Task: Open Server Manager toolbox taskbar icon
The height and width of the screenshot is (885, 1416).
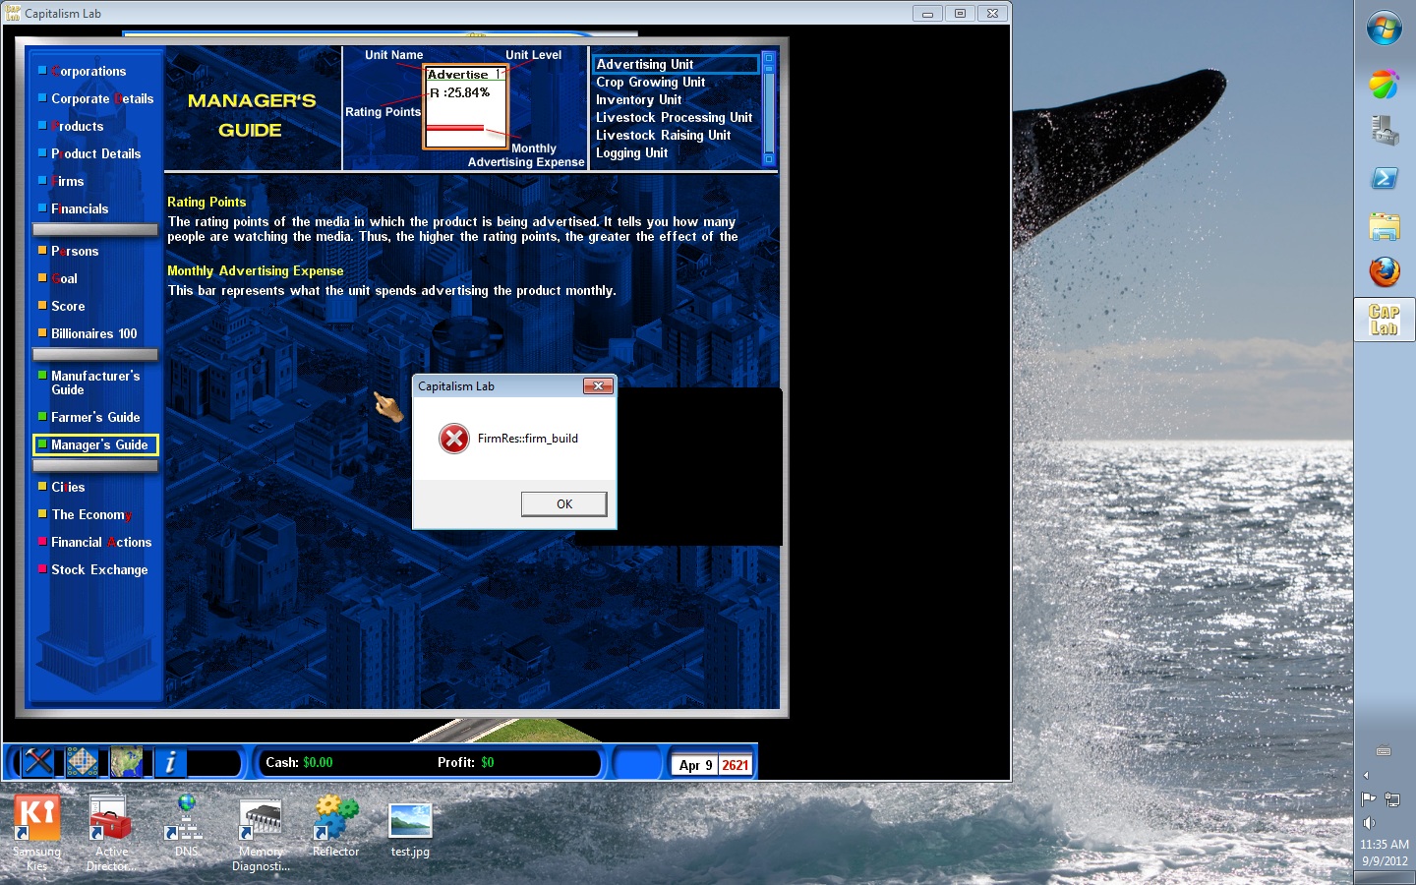Action: click(1385, 130)
